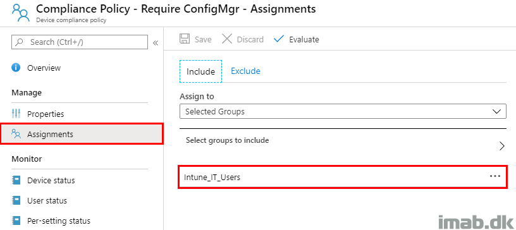The width and height of the screenshot is (516, 230).
Task: Expand Select groups to include chevron
Action: pyautogui.click(x=502, y=146)
